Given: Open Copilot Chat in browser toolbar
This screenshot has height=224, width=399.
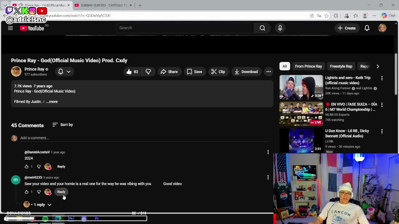Looking at the screenshot, I should coord(388,16).
